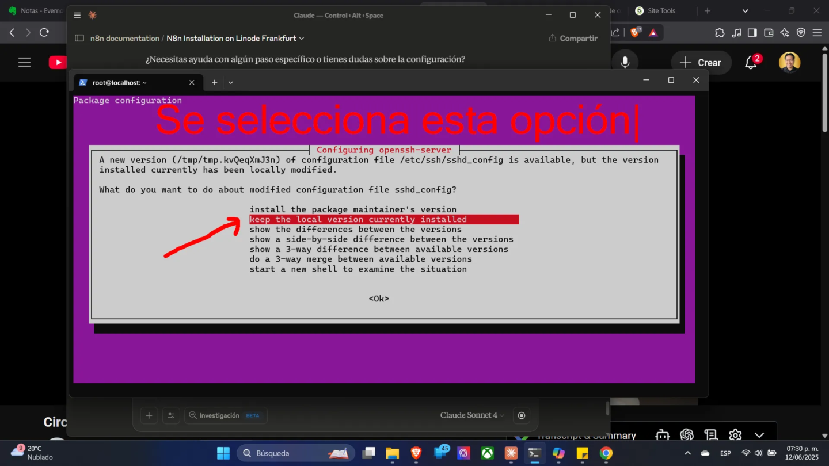Open Google Chrome from the taskbar
Viewport: 829px width, 466px height.
606,453
